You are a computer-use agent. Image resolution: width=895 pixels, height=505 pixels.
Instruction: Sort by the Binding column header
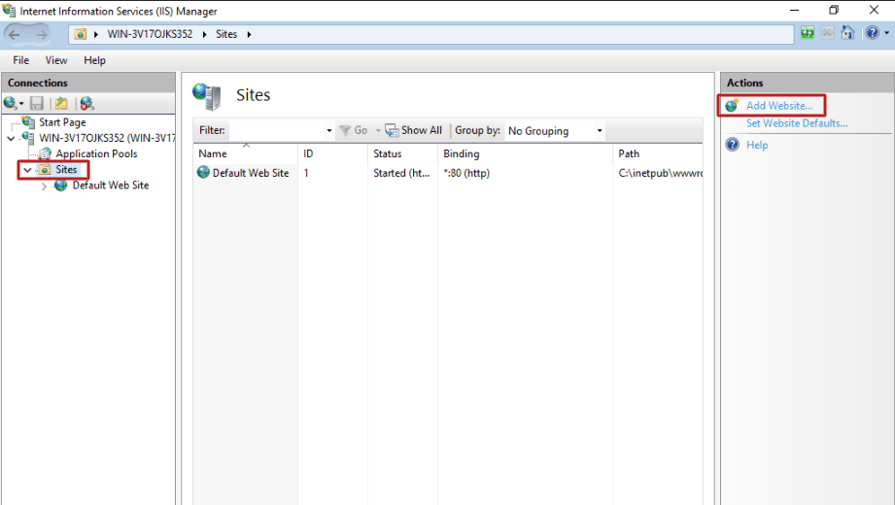pyautogui.click(x=525, y=153)
